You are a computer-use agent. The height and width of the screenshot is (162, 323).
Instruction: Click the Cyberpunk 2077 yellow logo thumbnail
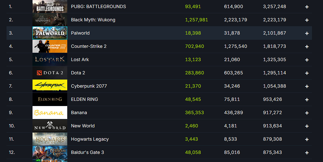click(50, 86)
